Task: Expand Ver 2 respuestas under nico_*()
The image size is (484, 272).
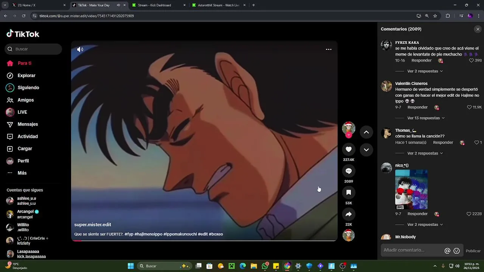Action: [x=425, y=224]
